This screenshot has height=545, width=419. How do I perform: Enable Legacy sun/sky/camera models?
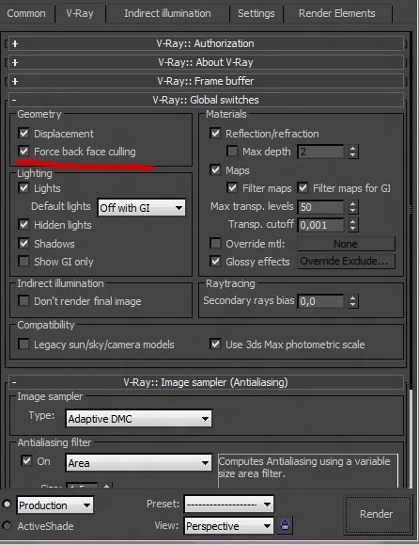tap(23, 345)
